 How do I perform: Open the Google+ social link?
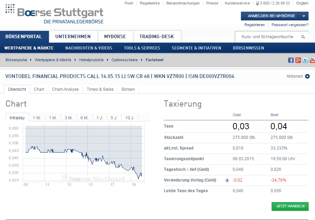point(298,60)
